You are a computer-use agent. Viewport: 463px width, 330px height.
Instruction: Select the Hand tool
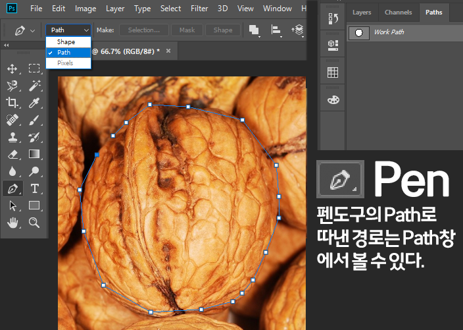pos(12,223)
